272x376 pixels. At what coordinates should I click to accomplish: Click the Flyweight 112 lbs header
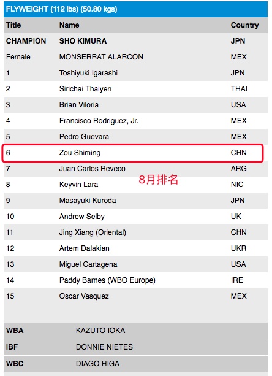coord(61,9)
